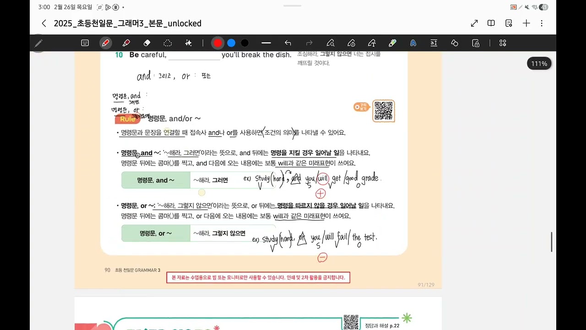Open the three-dot more options menu
The width and height of the screenshot is (586, 330).
point(542,23)
